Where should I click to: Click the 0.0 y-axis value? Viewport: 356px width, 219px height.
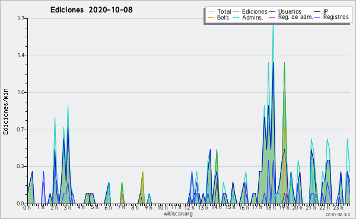[x=20, y=204]
